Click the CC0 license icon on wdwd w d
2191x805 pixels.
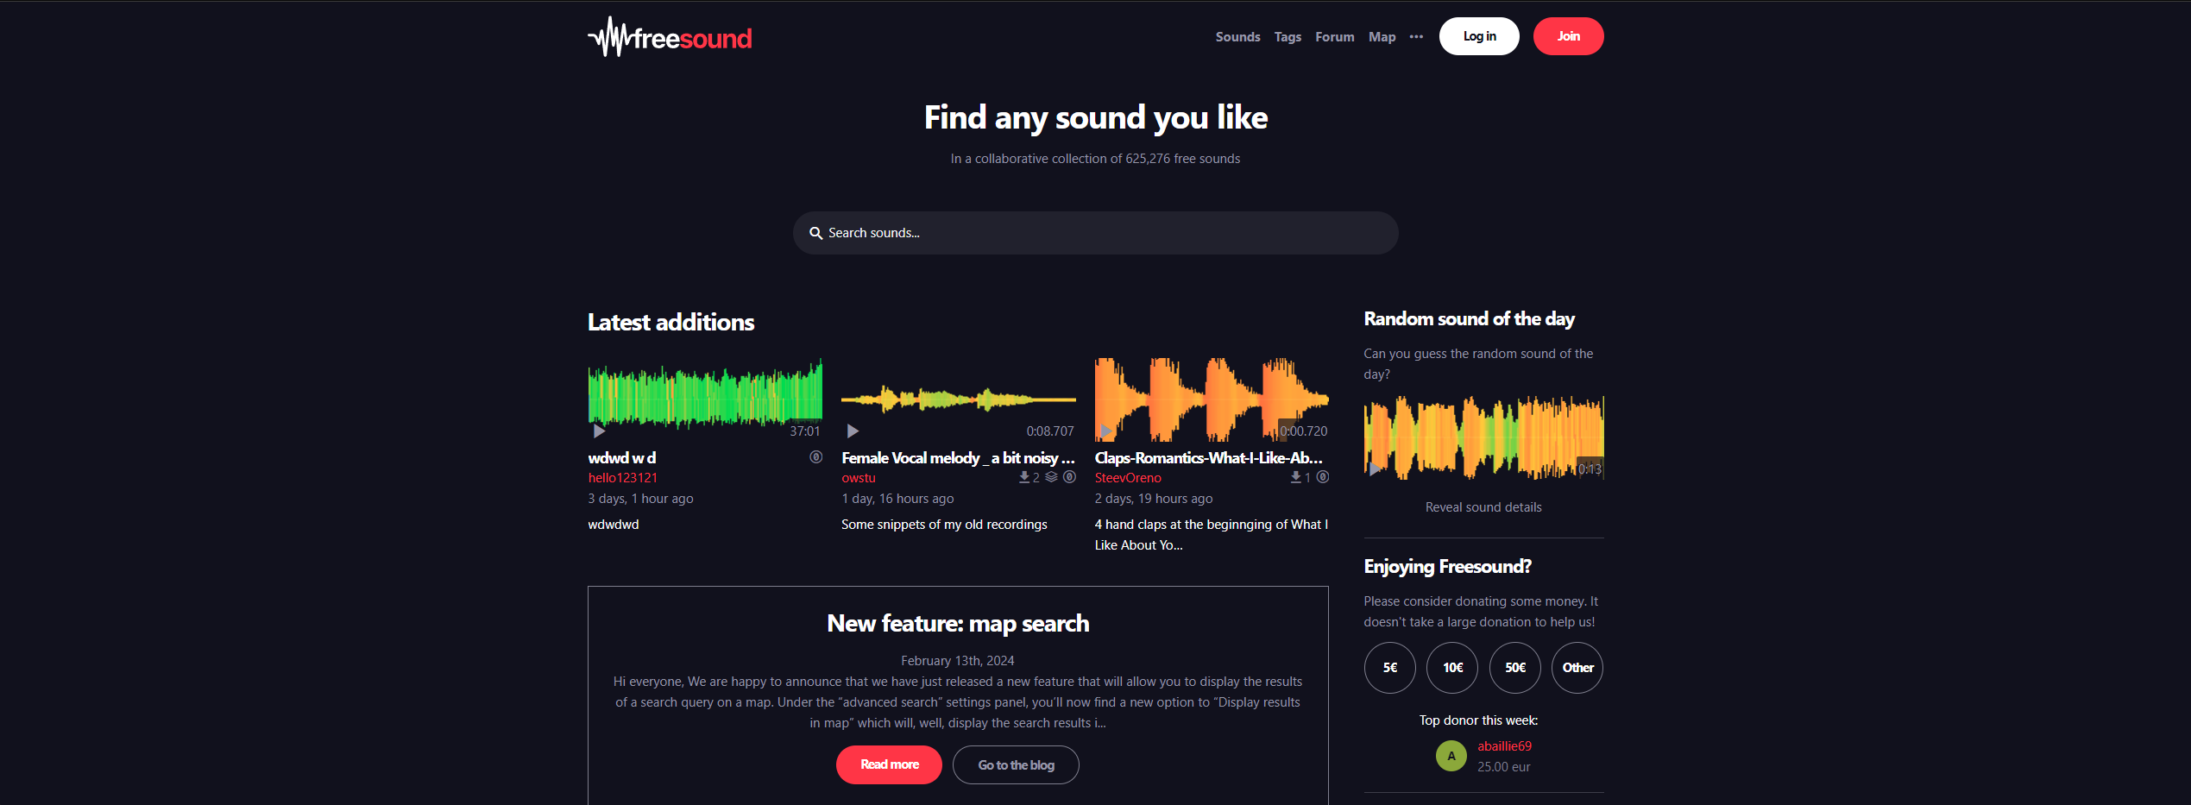point(815,456)
